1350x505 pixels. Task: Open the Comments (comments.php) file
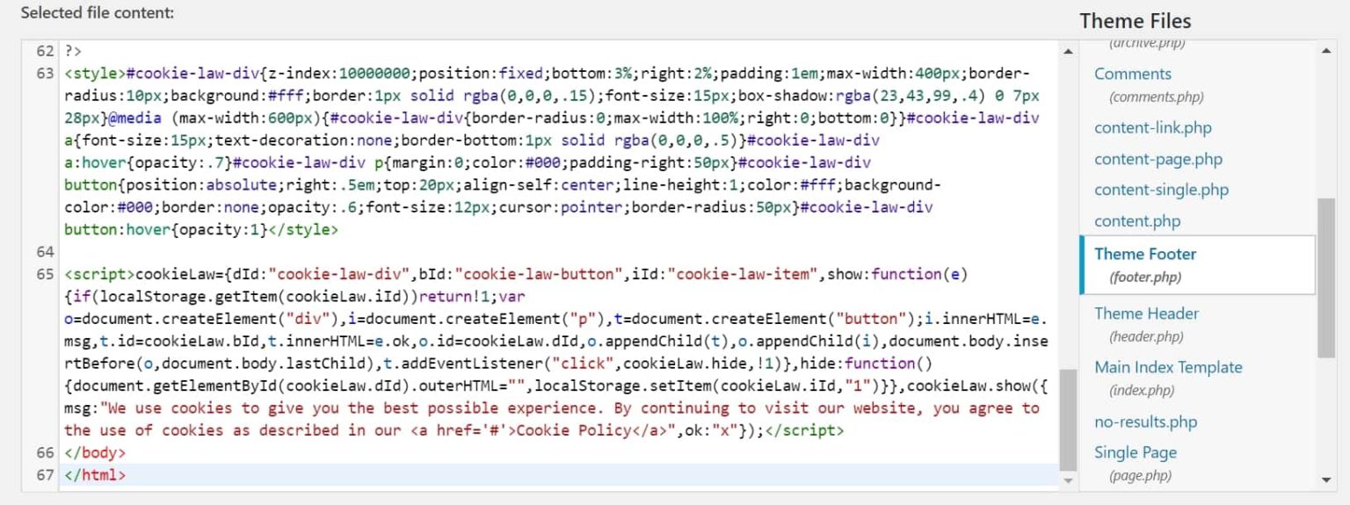tap(1132, 75)
